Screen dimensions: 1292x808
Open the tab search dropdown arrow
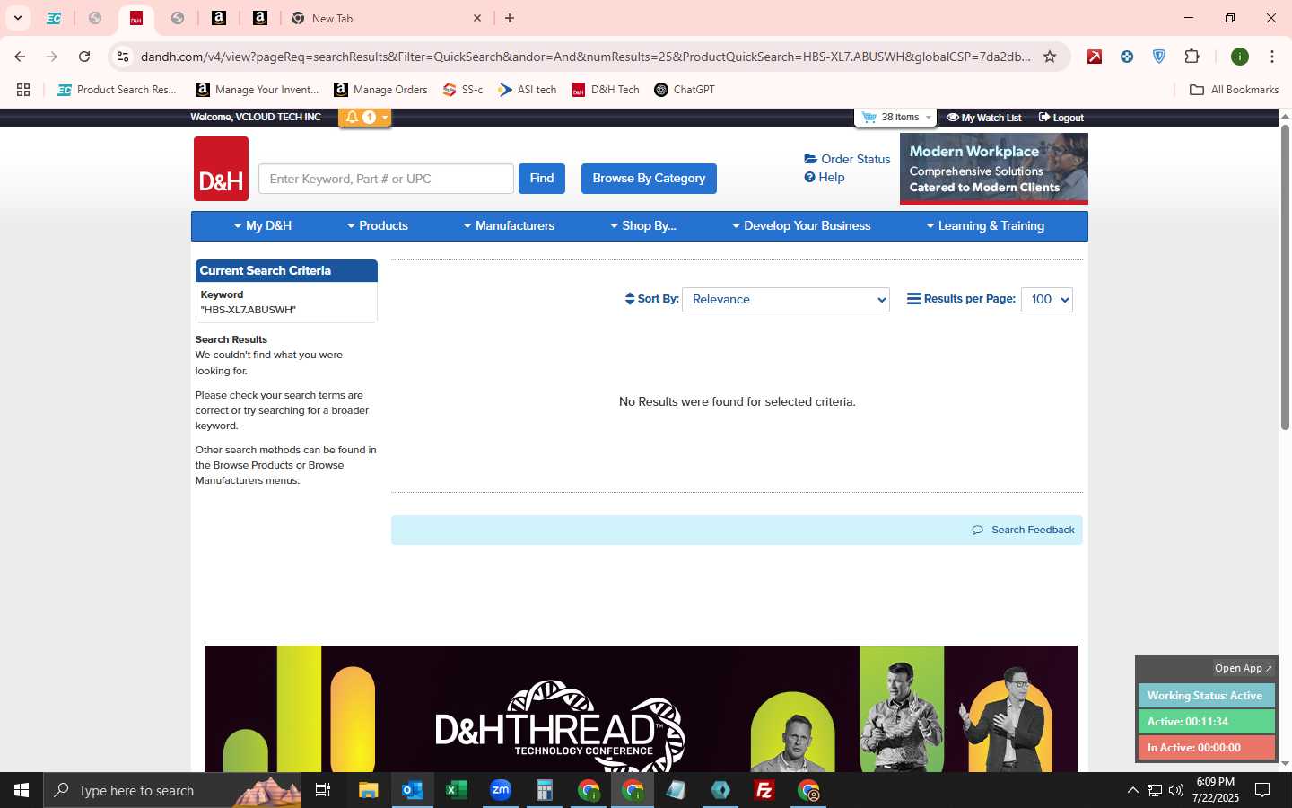click(17, 18)
